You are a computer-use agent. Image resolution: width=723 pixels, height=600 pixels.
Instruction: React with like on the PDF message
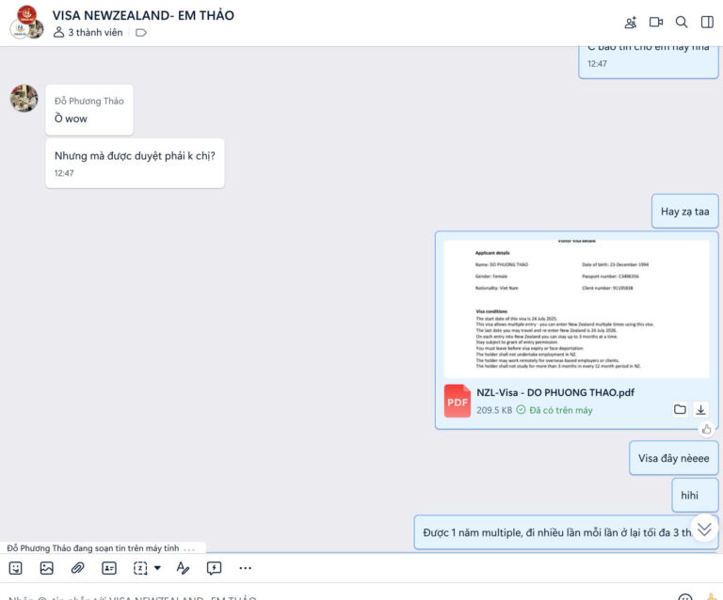[706, 429]
